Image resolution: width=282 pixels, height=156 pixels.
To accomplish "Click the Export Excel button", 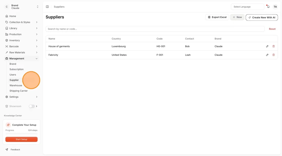I will [217, 17].
